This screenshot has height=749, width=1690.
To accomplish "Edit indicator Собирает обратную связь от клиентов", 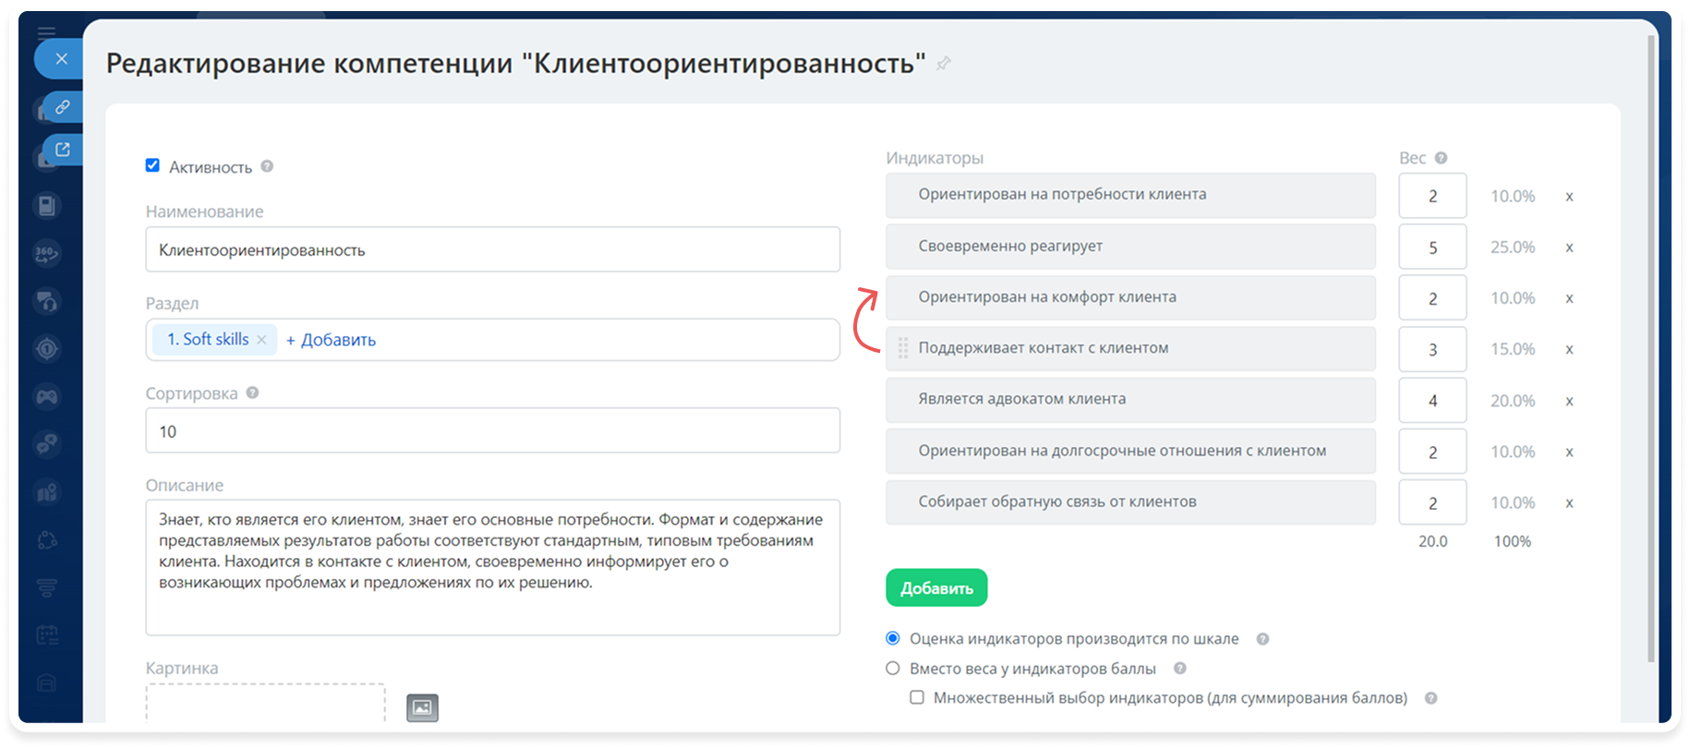I will click(x=1130, y=502).
